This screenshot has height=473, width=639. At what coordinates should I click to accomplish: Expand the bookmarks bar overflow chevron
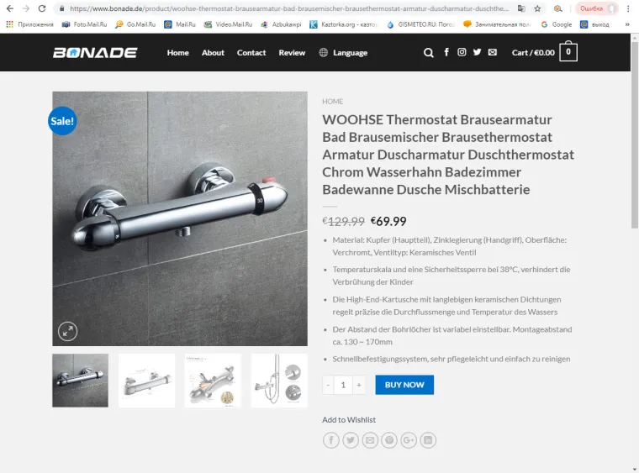[627, 24]
